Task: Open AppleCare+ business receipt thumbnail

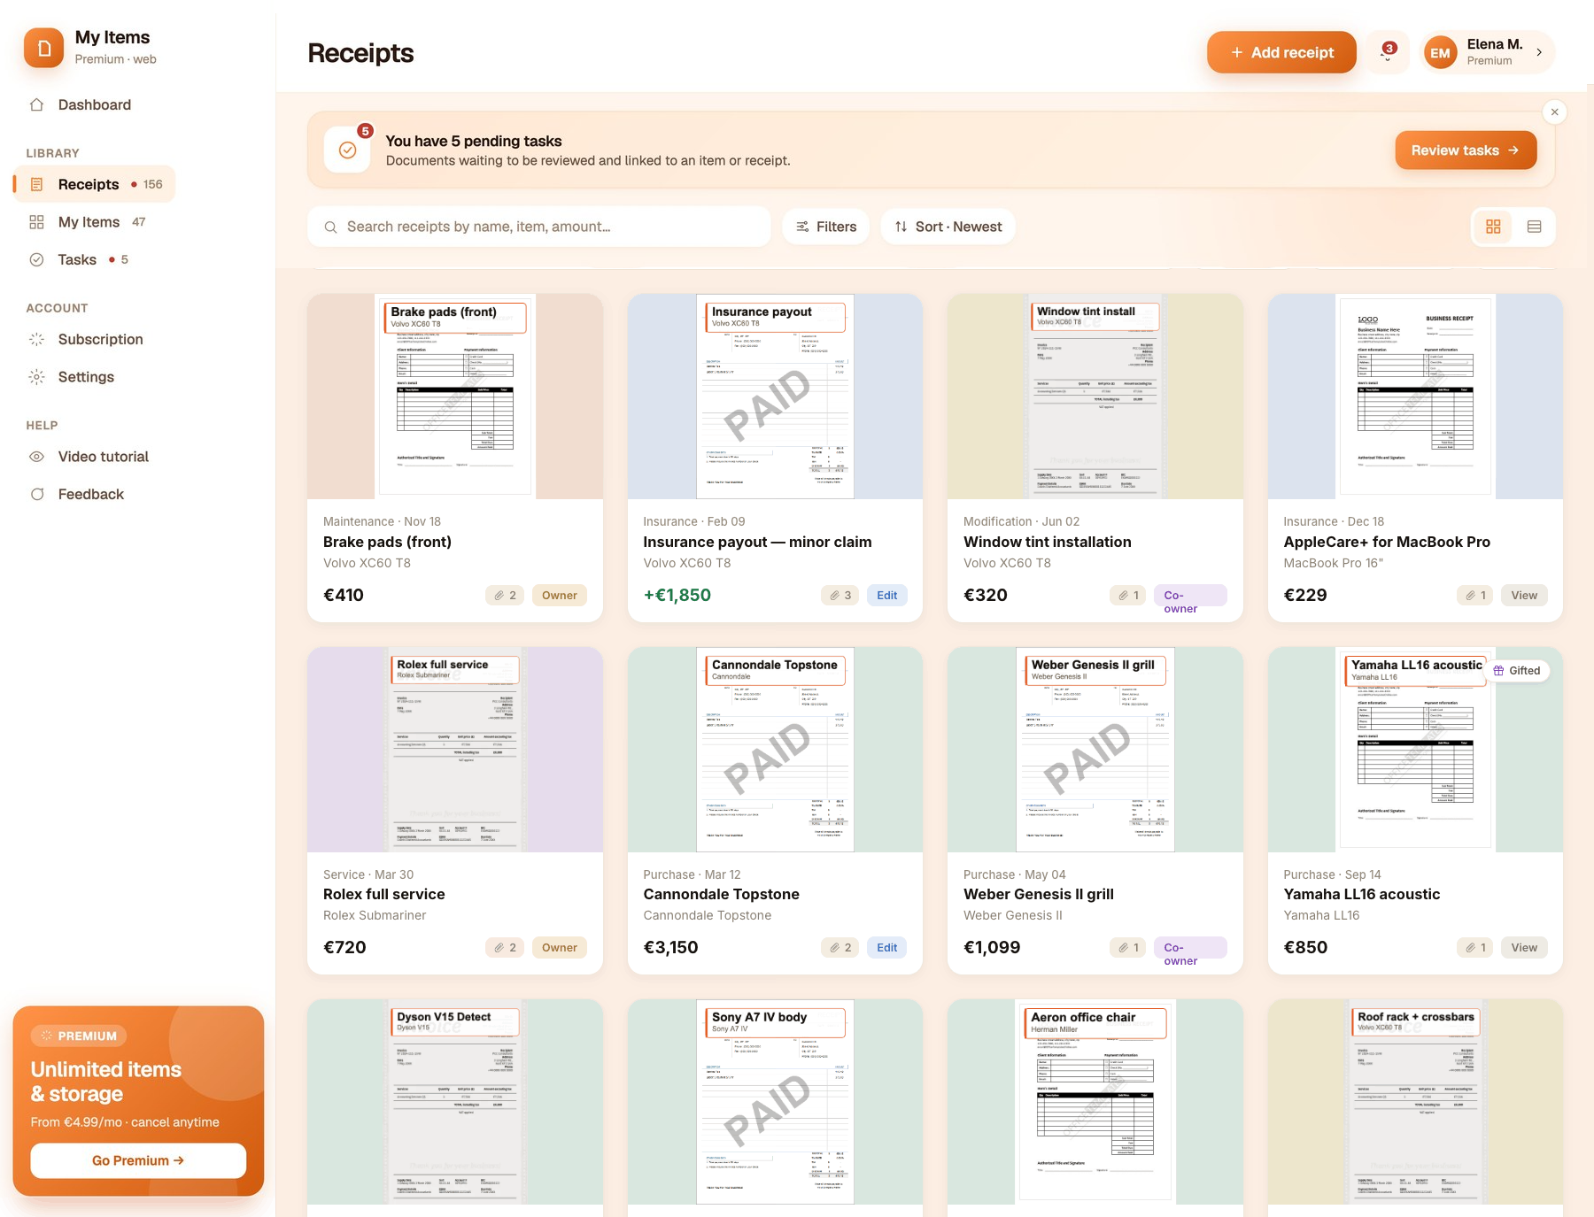Action: point(1415,397)
